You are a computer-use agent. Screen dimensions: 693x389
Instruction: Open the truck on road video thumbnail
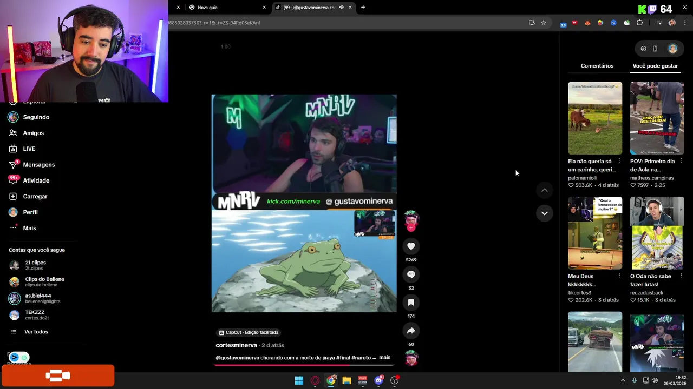(x=595, y=341)
